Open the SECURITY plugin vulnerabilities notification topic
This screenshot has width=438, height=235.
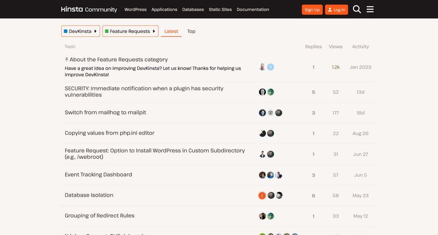pyautogui.click(x=144, y=91)
